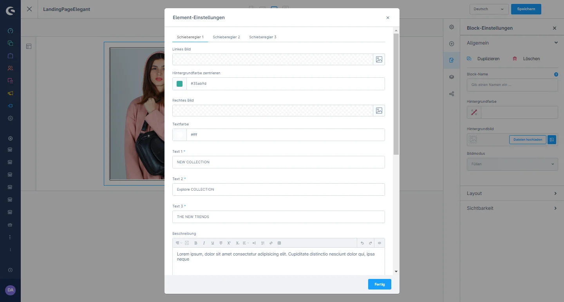This screenshot has width=564, height=302.
Task: Open Hintergrundfarbe zentrieren color swatch
Action: tap(180, 84)
